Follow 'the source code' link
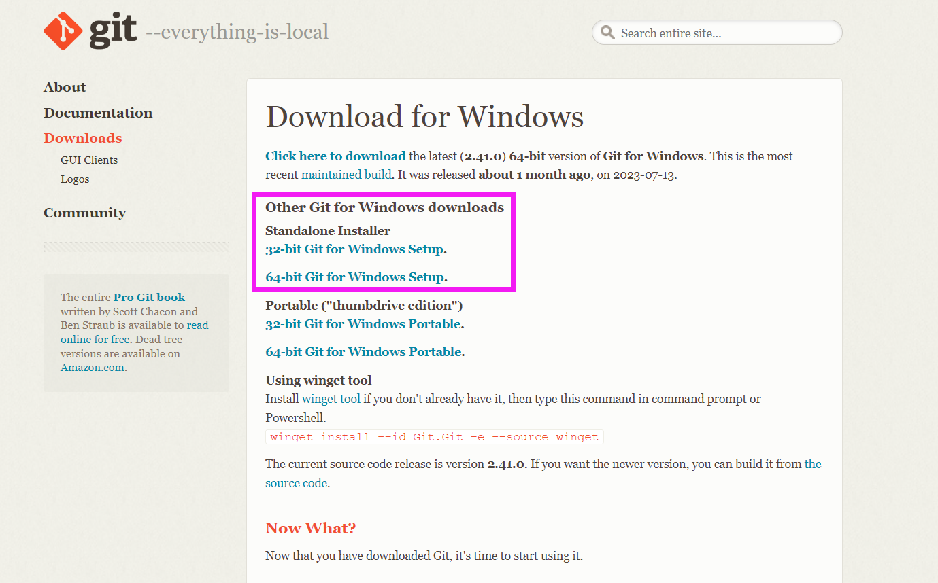 point(543,474)
